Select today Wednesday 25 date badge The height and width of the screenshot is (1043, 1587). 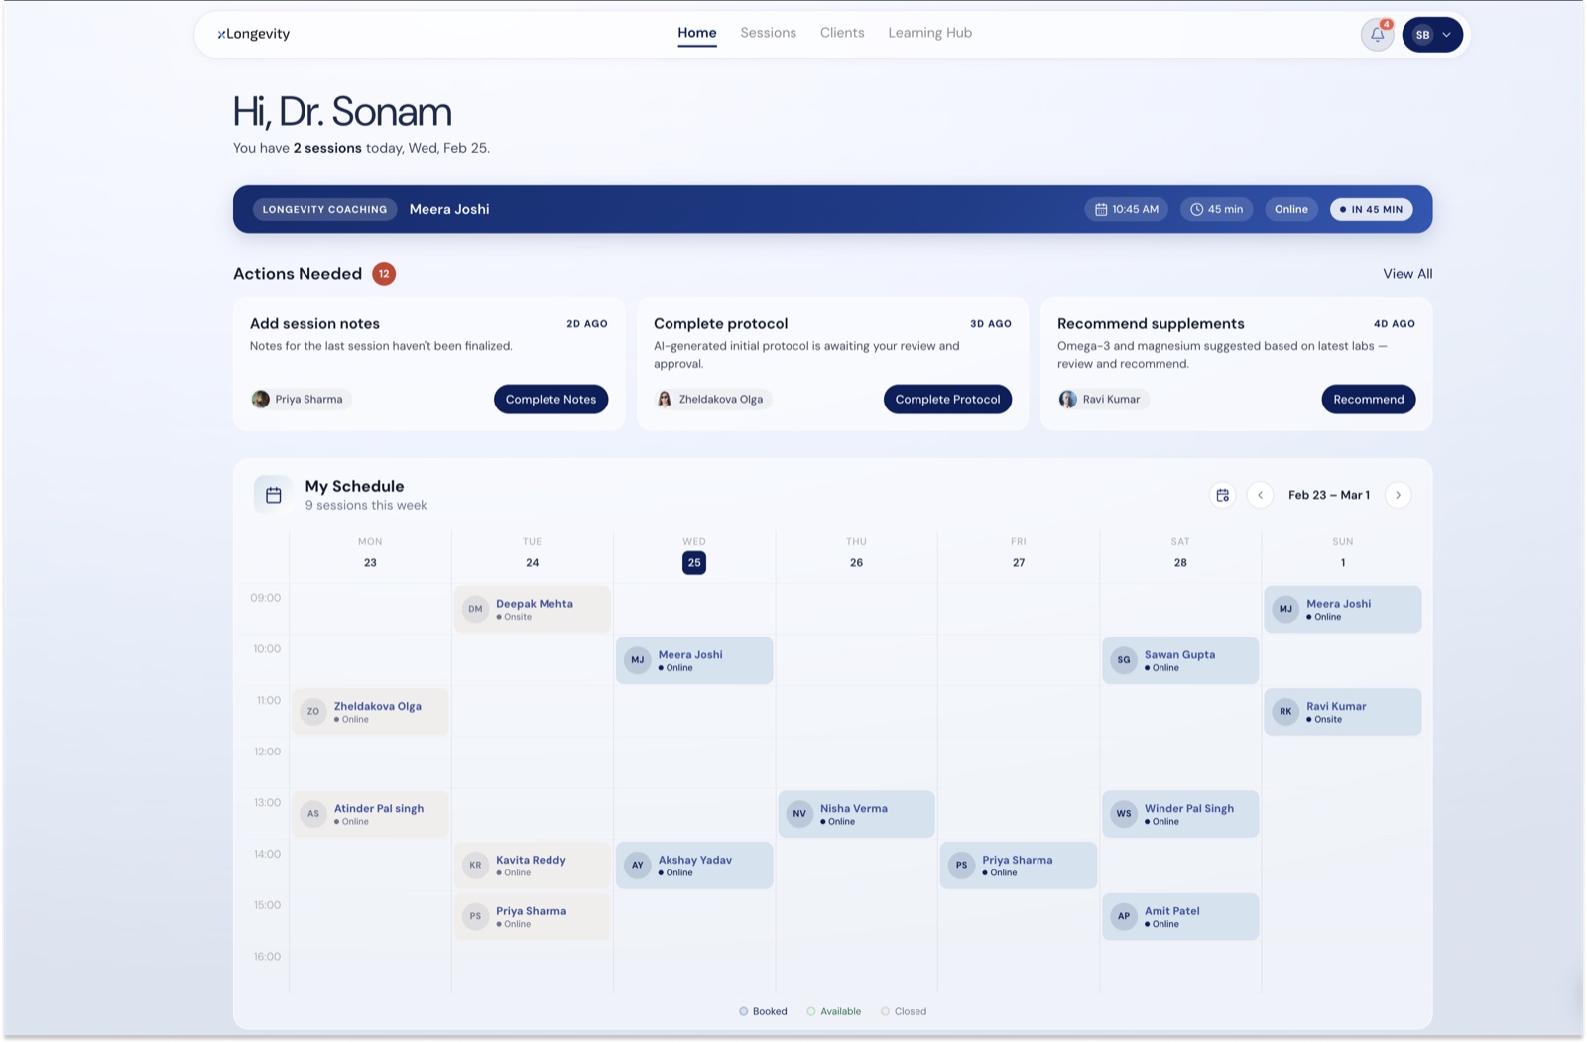pos(694,563)
